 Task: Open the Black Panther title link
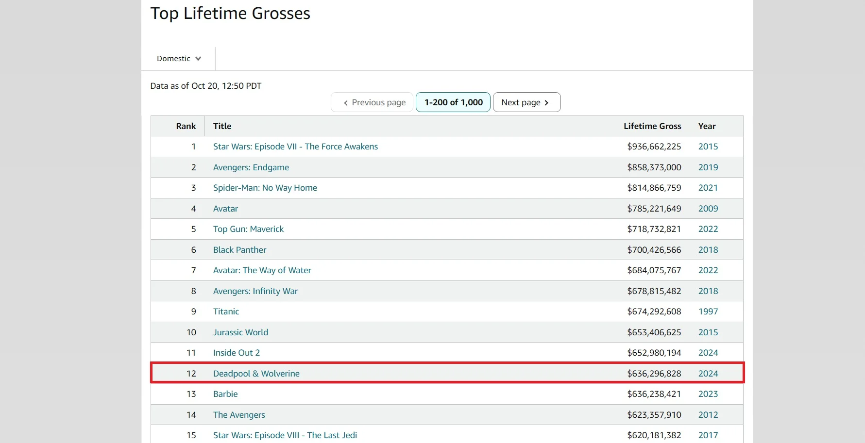(x=239, y=250)
